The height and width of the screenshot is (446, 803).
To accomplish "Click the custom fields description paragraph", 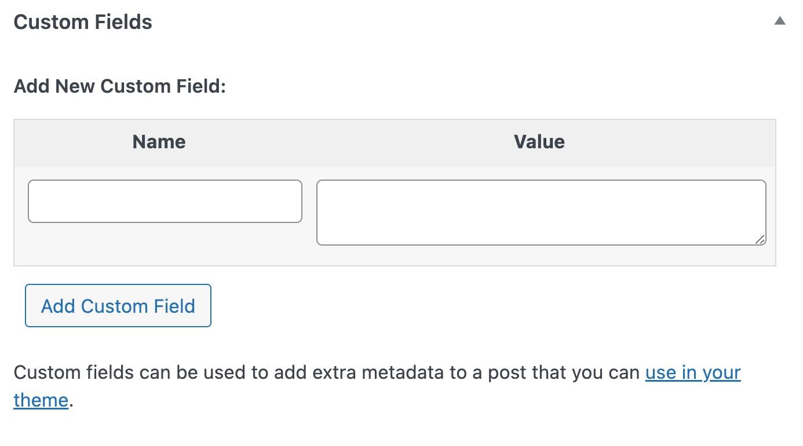I will 324,372.
